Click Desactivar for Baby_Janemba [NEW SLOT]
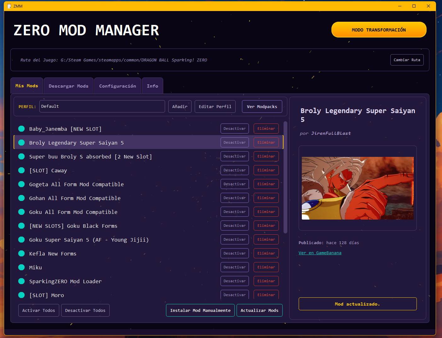Image resolution: width=442 pixels, height=338 pixels. (x=234, y=129)
